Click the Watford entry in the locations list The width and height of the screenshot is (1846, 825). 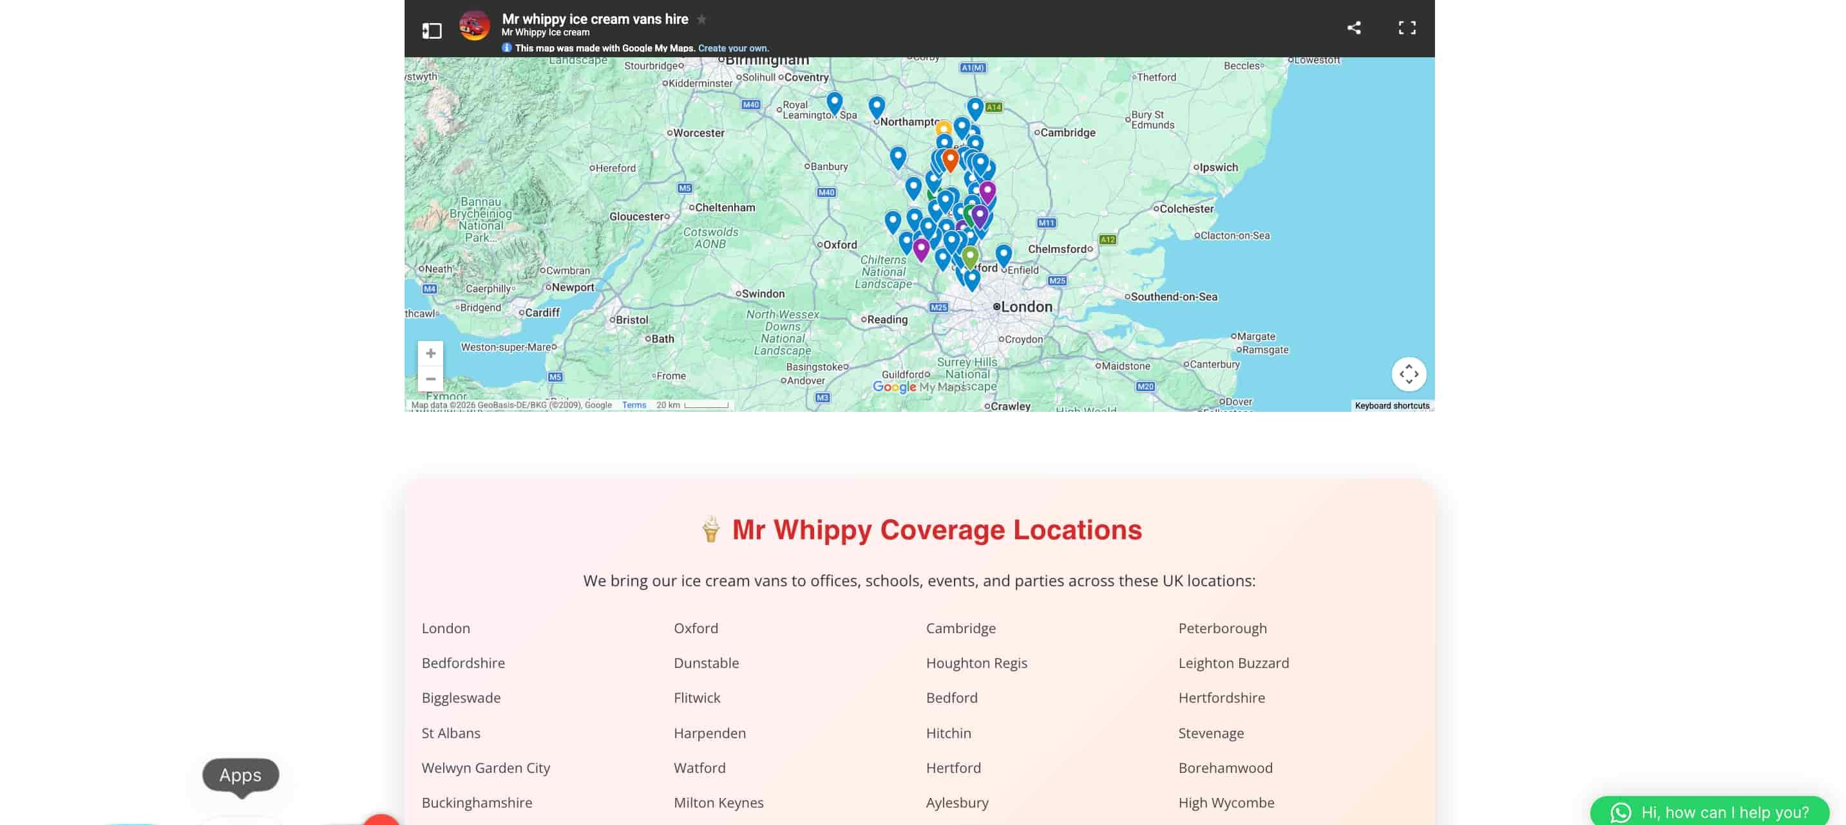click(x=699, y=768)
